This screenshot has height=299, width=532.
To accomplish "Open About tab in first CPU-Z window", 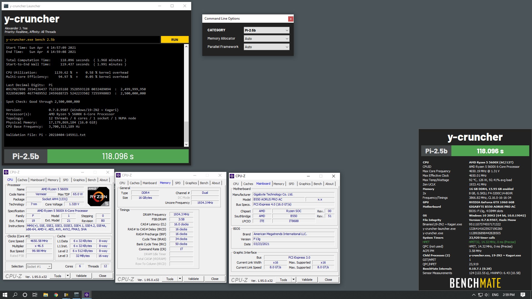I will pos(104,180).
